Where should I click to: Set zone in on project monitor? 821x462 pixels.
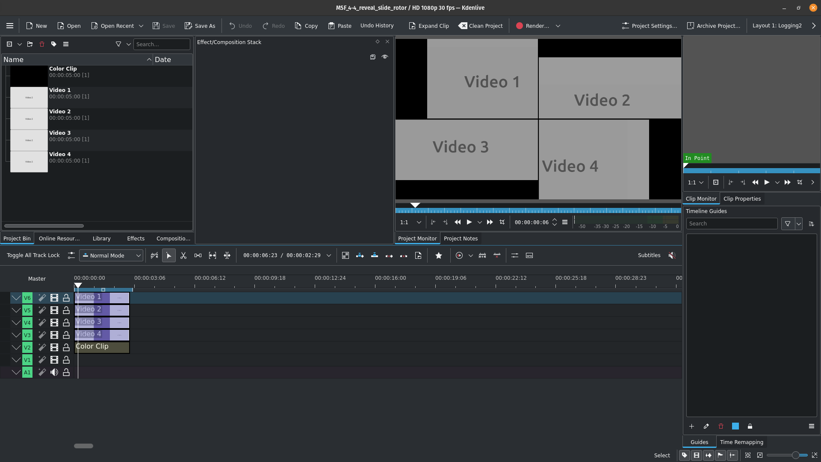click(433, 222)
